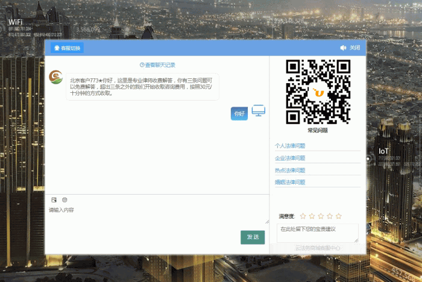422x282 pixels.
Task: Send the message with 发送 button
Action: [253, 237]
